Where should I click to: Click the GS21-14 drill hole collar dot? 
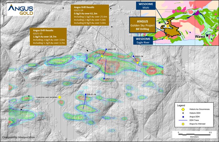134,56
